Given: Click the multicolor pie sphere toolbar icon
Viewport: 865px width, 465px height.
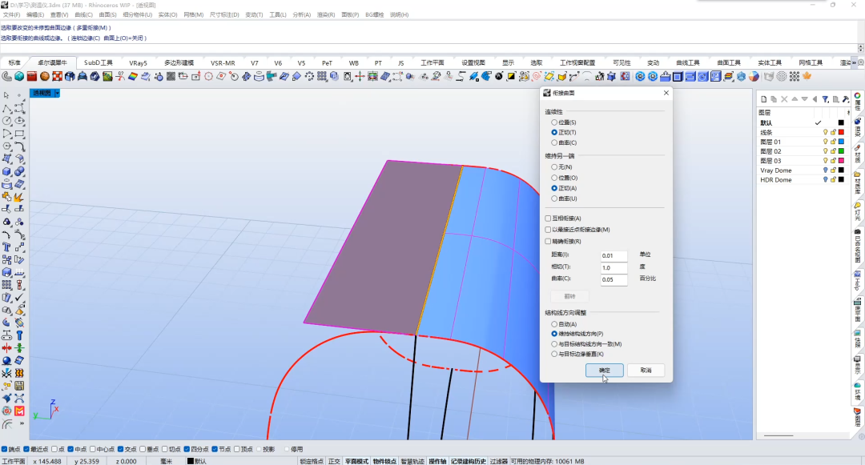Looking at the screenshot, I should [x=754, y=77].
